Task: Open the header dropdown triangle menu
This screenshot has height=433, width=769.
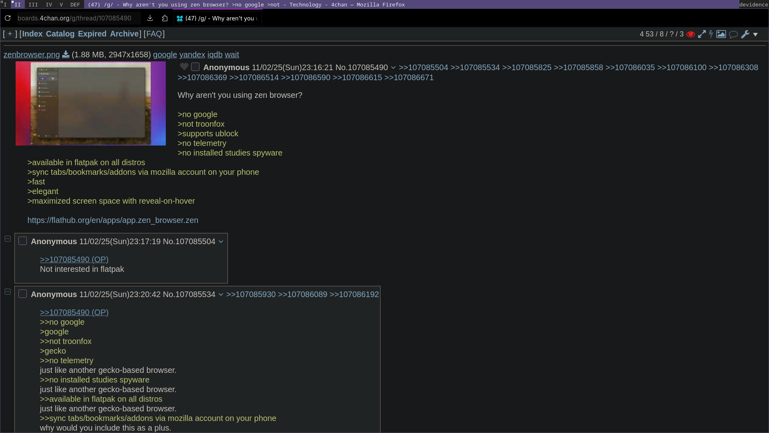Action: point(755,34)
